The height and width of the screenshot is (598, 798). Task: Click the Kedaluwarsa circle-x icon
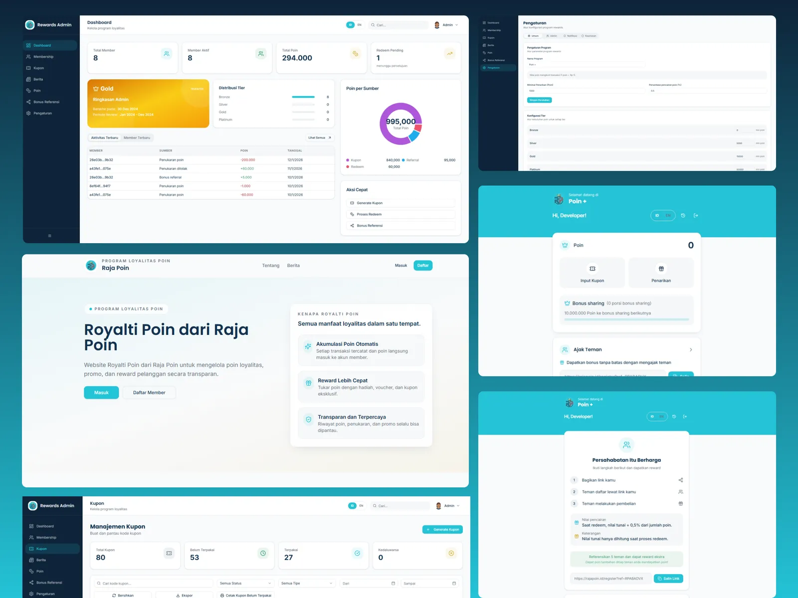[x=451, y=553]
